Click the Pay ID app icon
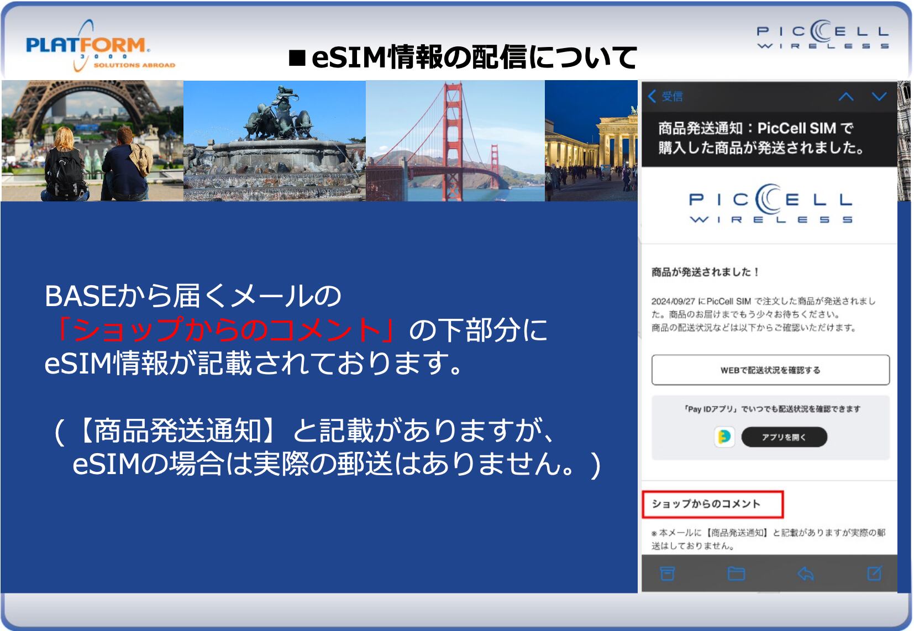The height and width of the screenshot is (631, 914). 724,437
